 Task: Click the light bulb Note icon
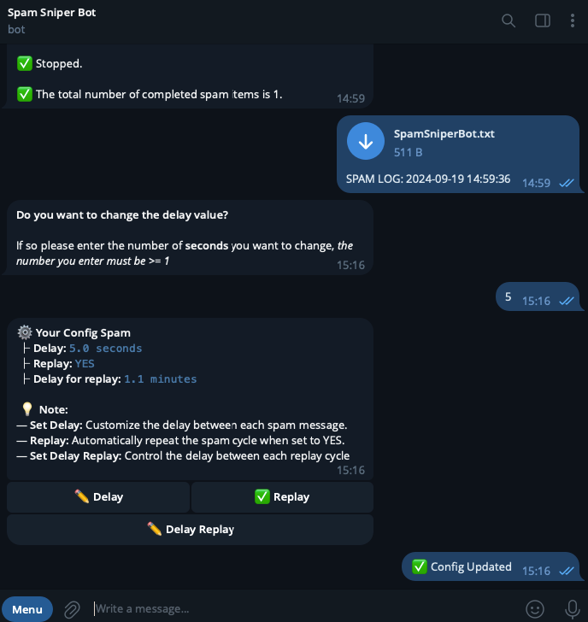[x=27, y=409]
